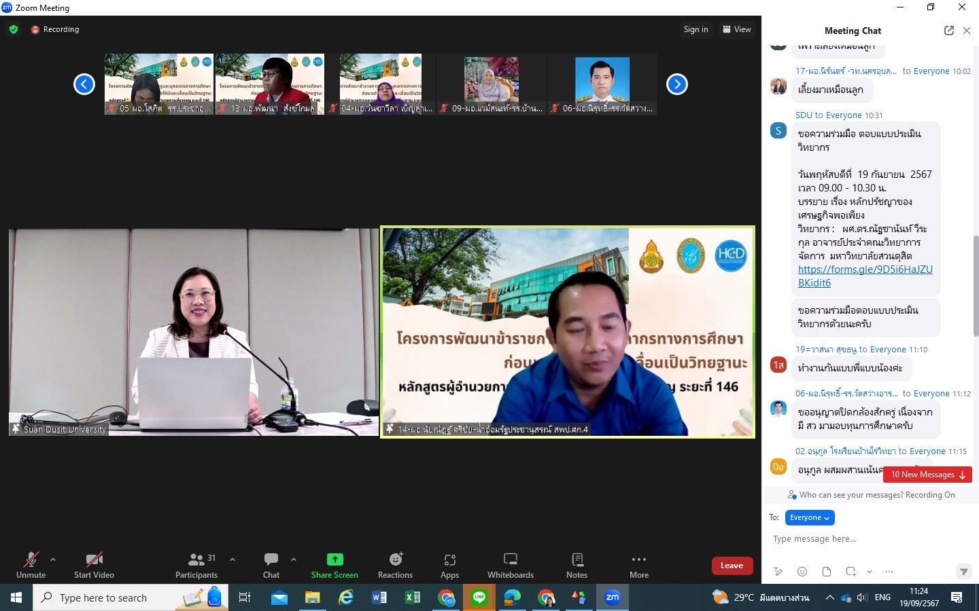Send the chat message
The image size is (979, 611).
[963, 572]
